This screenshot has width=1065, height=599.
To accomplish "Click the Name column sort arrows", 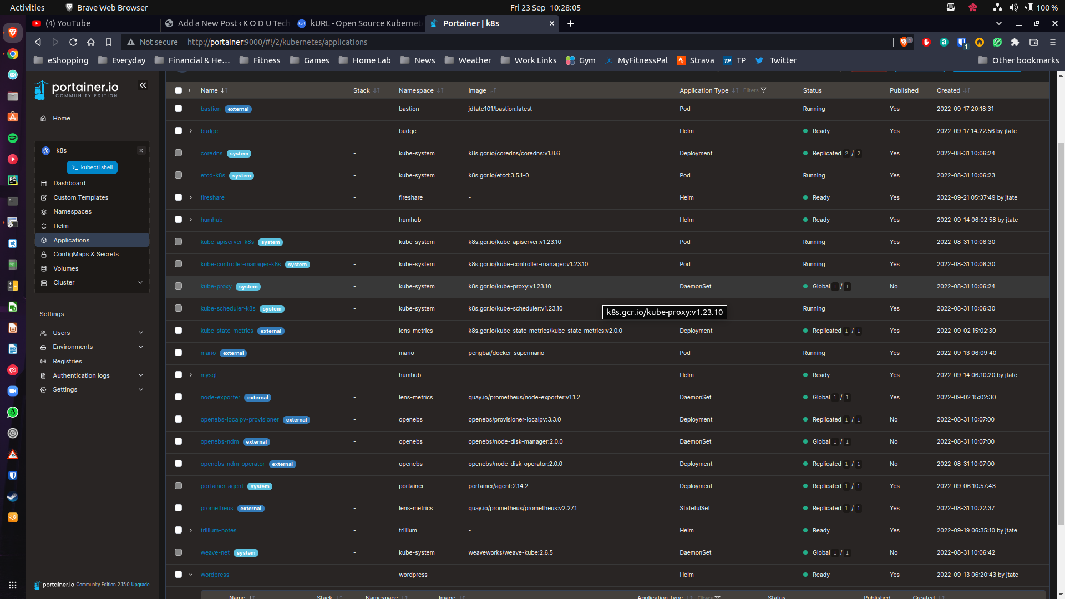I will (225, 90).
